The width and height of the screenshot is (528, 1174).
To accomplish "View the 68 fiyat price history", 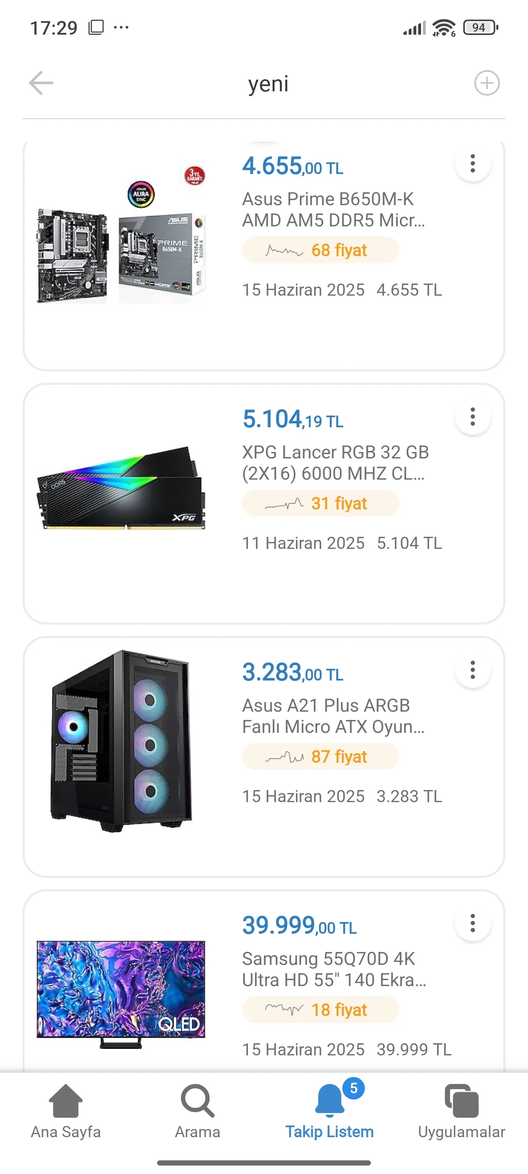I will [320, 250].
